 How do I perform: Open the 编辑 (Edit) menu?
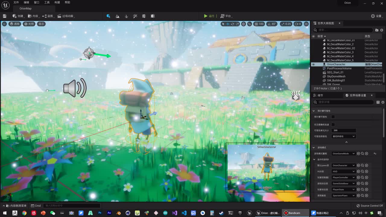pyautogui.click(x=27, y=2)
